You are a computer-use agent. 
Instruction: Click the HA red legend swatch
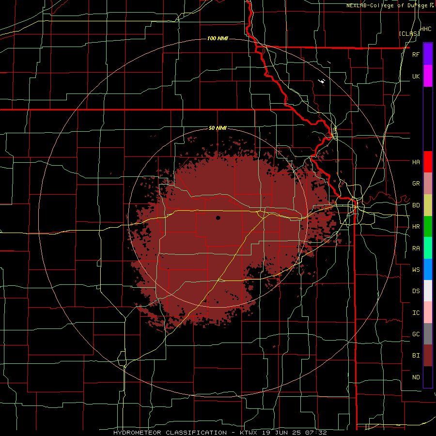point(428,162)
